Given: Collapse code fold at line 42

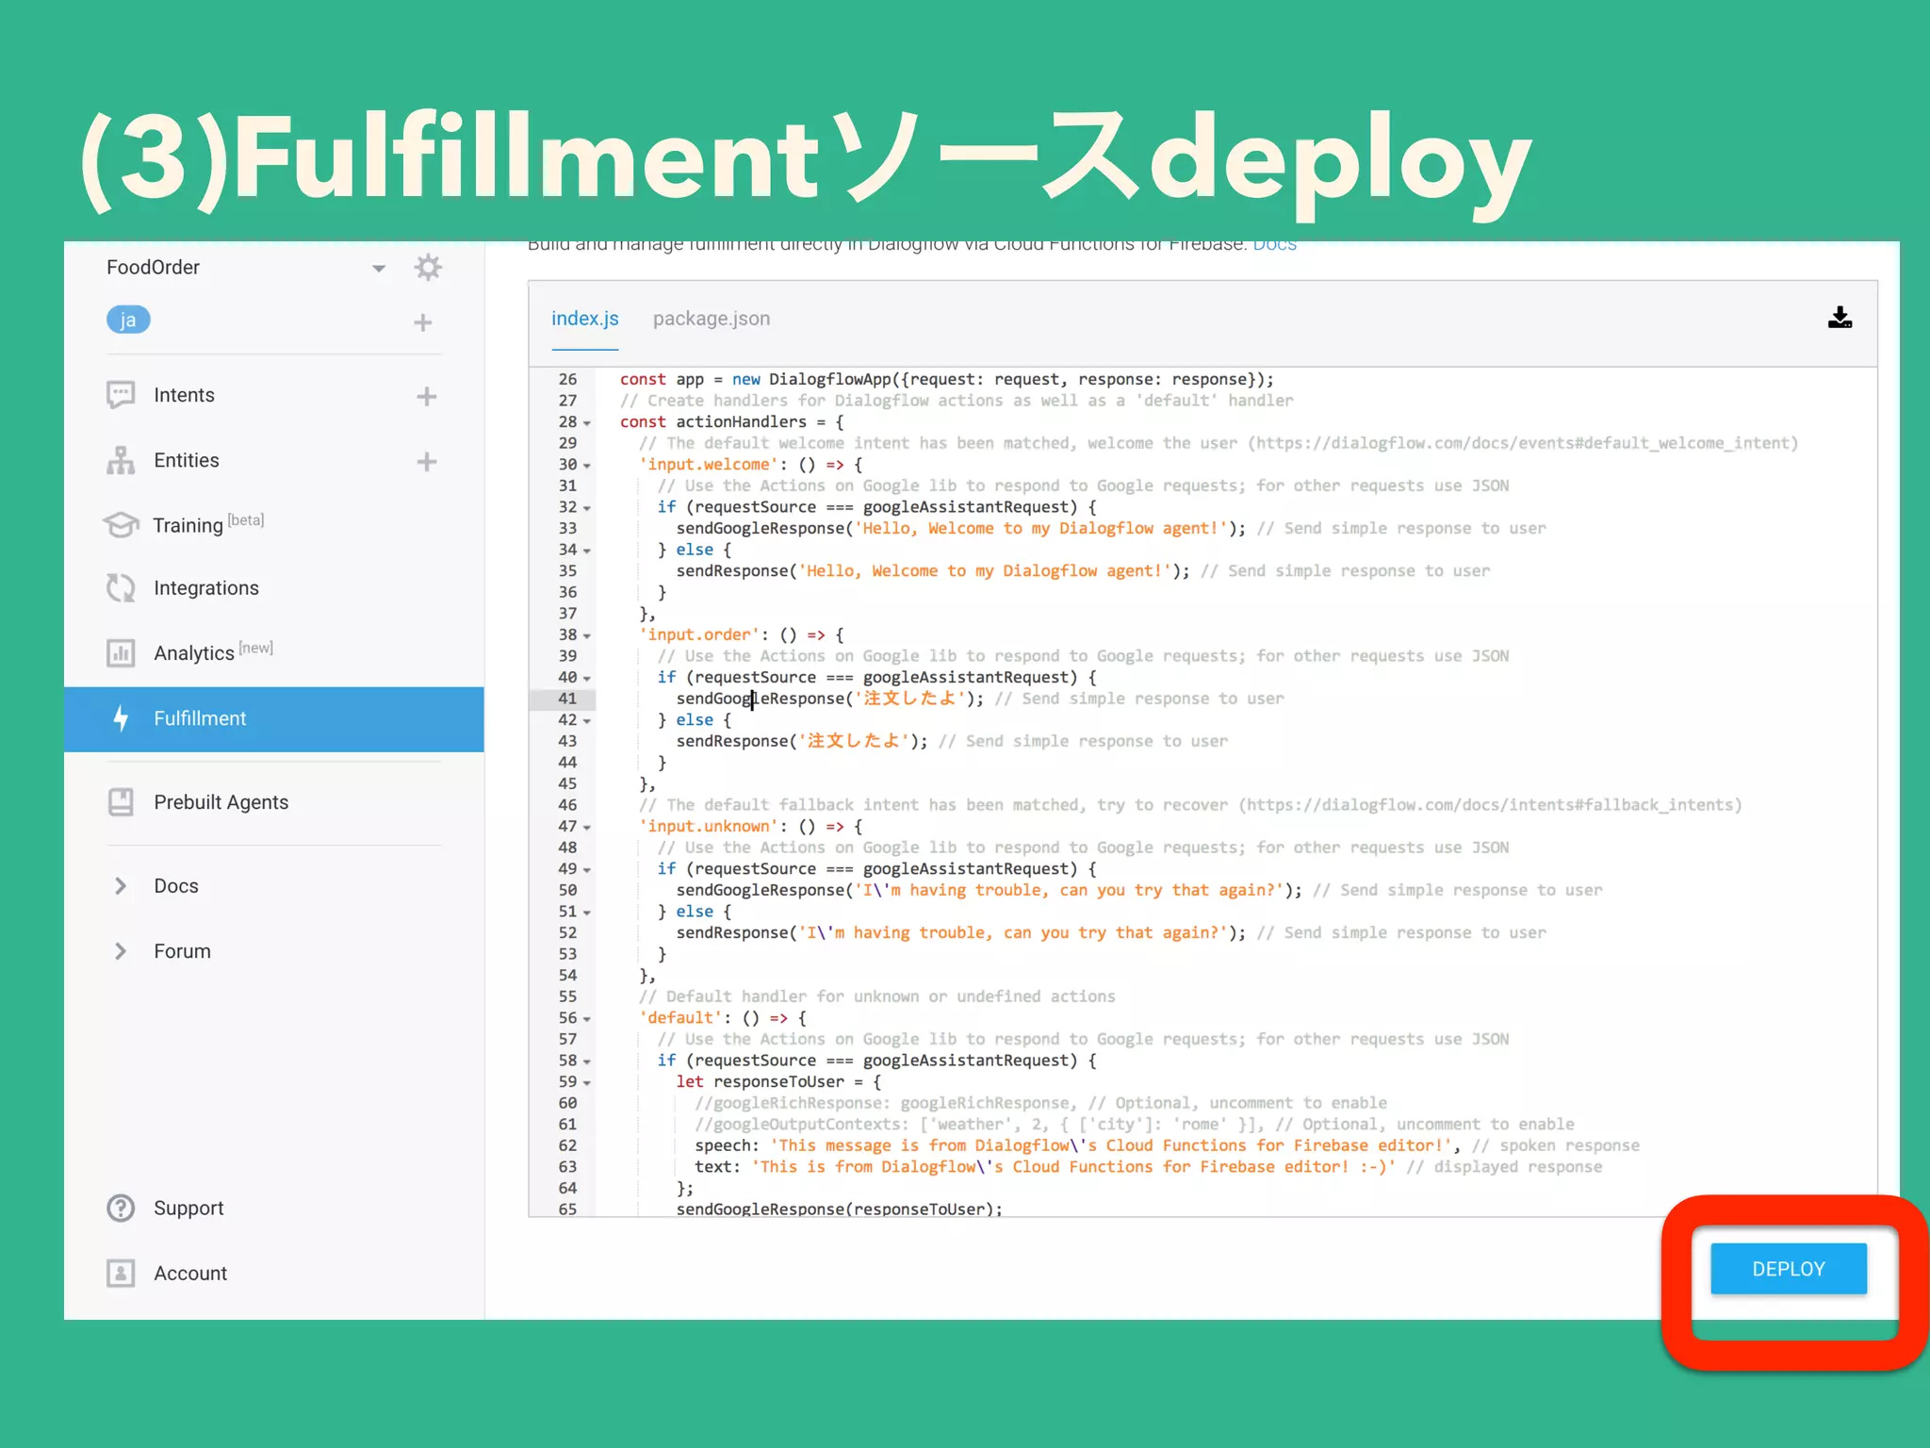Looking at the screenshot, I should pos(587,721).
